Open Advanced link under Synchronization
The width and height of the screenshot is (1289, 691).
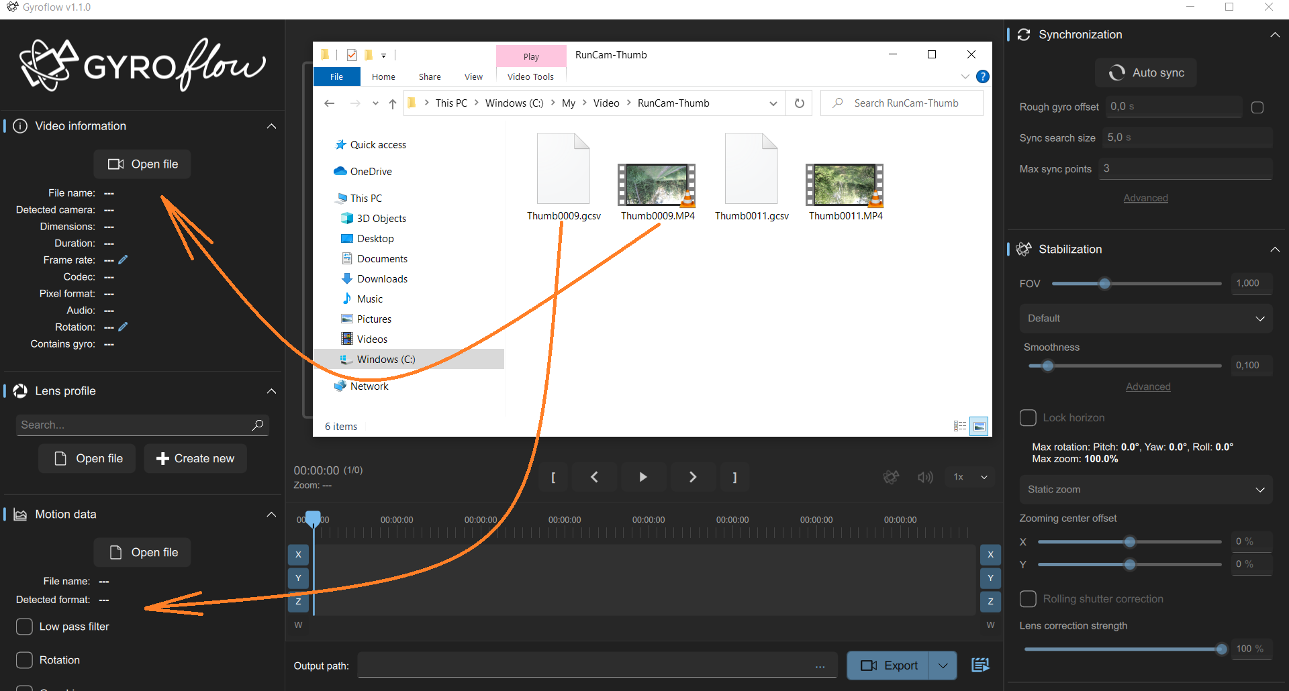[x=1145, y=198]
